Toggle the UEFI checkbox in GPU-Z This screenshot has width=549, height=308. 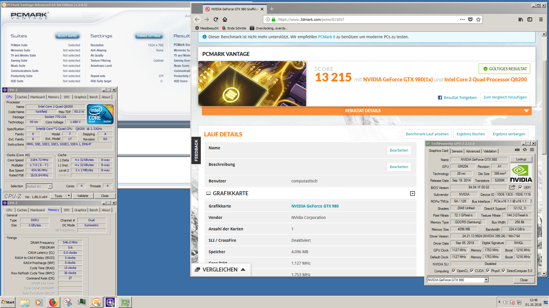pyautogui.click(x=520, y=188)
